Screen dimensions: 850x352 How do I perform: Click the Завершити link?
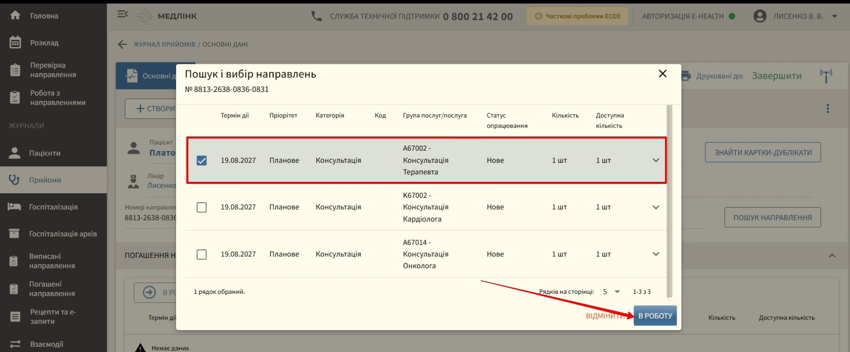(777, 76)
